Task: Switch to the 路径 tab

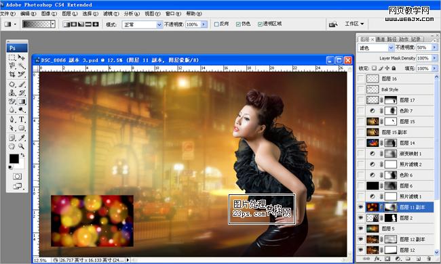Action: 391,39
